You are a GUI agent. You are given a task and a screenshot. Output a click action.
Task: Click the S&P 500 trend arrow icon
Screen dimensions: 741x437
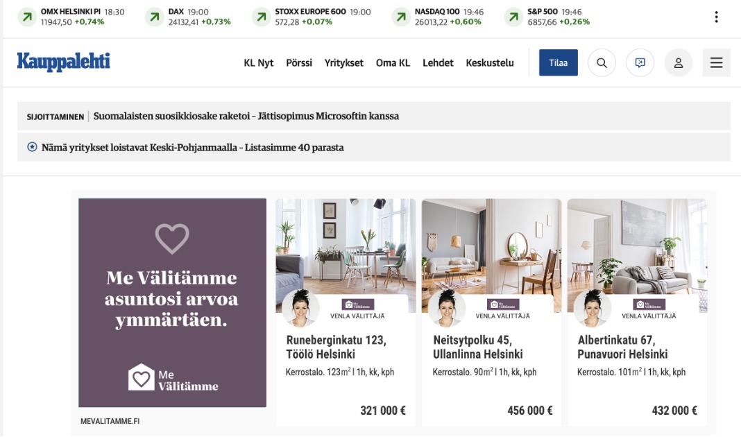513,17
